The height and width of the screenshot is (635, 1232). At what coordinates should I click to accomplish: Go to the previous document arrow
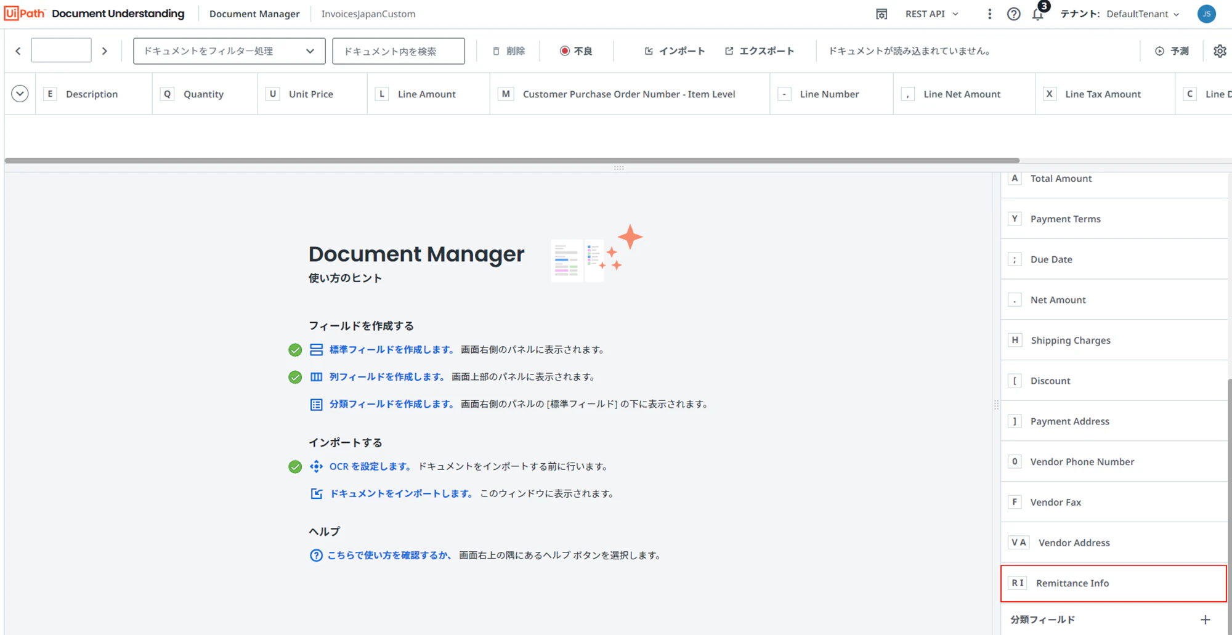[x=18, y=51]
